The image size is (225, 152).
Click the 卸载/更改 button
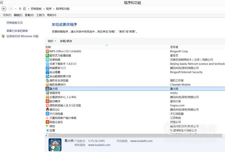point(66,41)
